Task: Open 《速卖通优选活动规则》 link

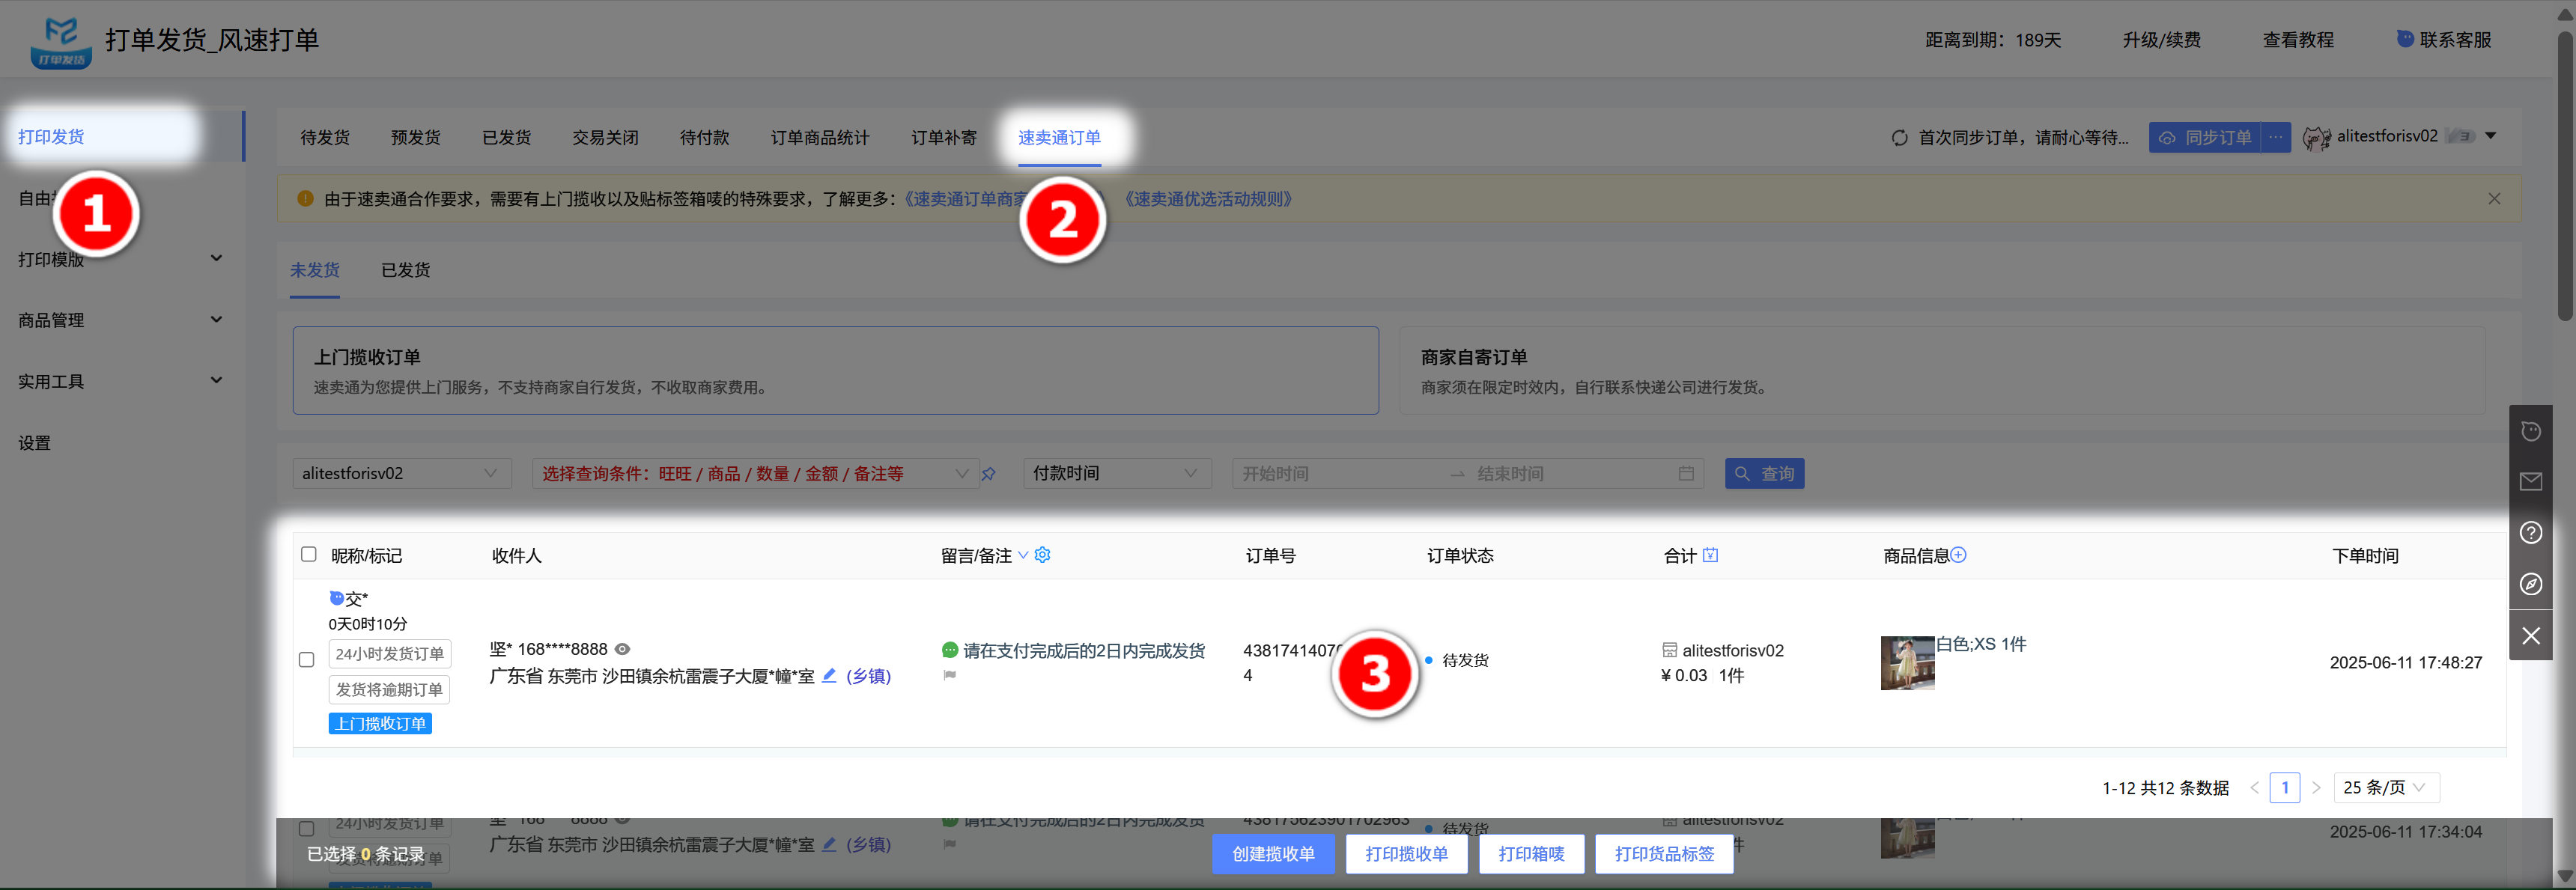Action: (x=1208, y=199)
